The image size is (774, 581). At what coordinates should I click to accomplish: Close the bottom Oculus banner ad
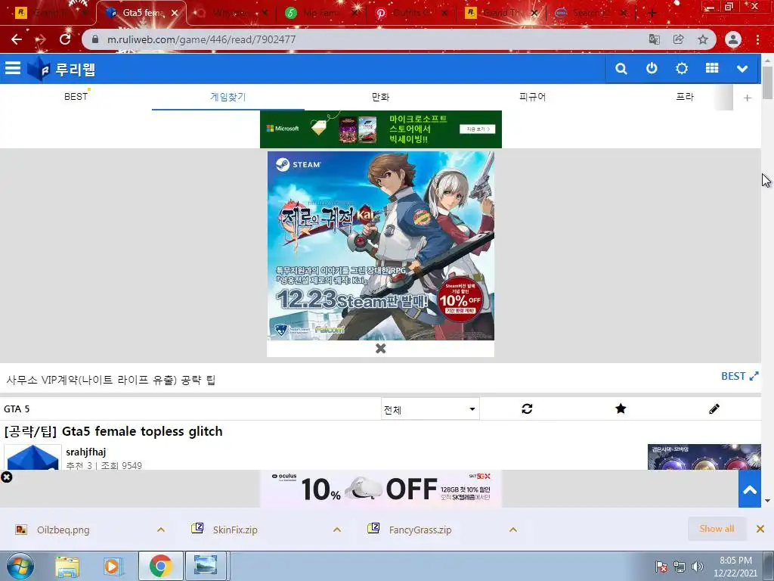coord(6,477)
